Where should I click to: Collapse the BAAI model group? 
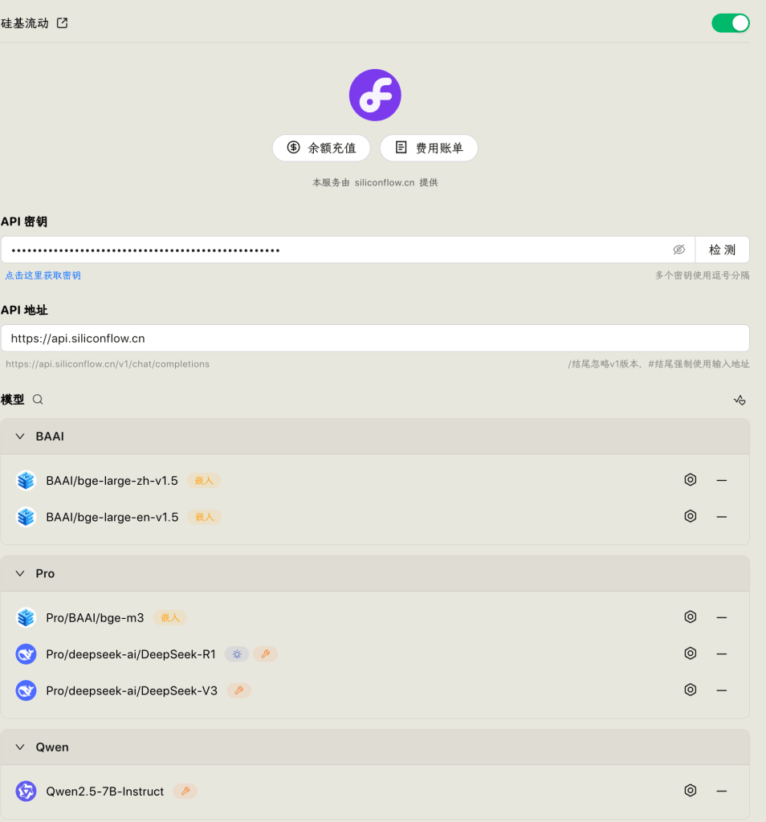point(21,437)
